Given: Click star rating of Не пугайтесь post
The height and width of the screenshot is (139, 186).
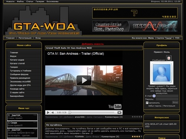Looking at the screenshot, I should click(x=137, y=136).
